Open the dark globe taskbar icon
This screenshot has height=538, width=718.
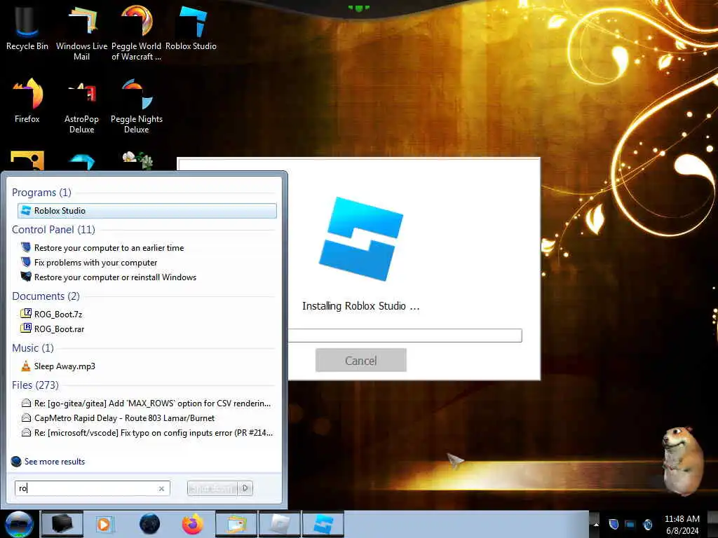tap(150, 524)
